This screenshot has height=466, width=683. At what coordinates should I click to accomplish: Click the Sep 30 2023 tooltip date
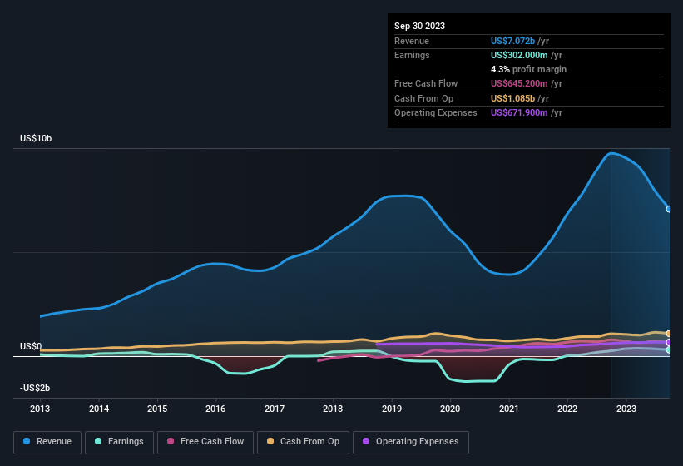tap(419, 26)
